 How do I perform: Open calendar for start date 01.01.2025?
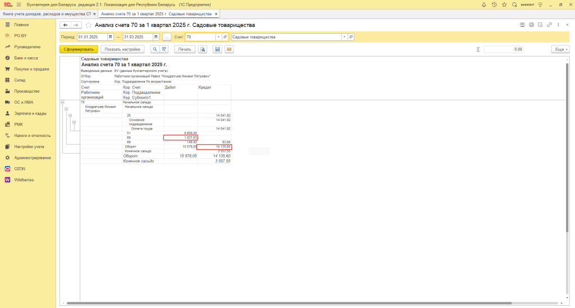(110, 37)
